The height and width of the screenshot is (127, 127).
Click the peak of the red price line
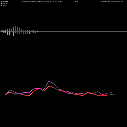[x=49, y=86]
